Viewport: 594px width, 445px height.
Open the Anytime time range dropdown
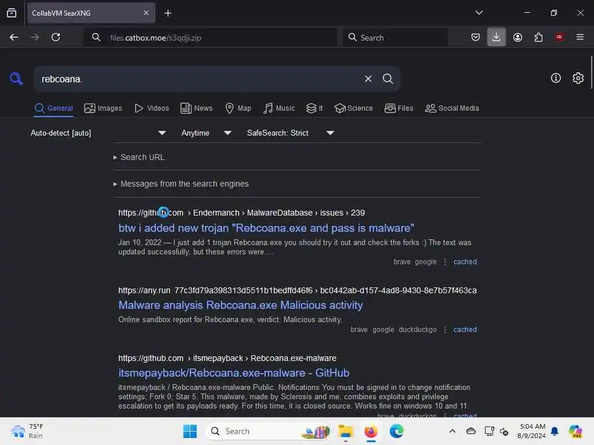tap(206, 133)
